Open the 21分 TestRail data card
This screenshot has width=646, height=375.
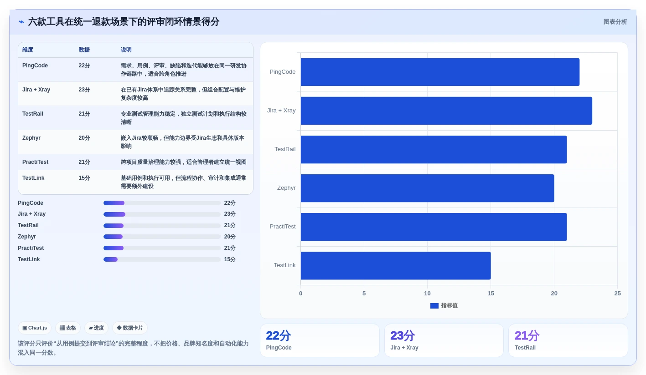pos(568,340)
